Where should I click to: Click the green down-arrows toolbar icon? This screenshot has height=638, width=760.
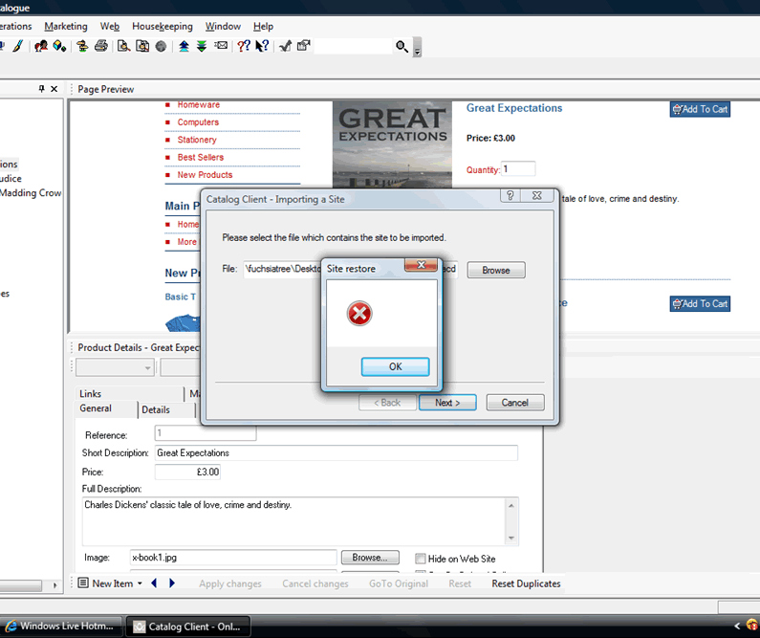point(202,46)
